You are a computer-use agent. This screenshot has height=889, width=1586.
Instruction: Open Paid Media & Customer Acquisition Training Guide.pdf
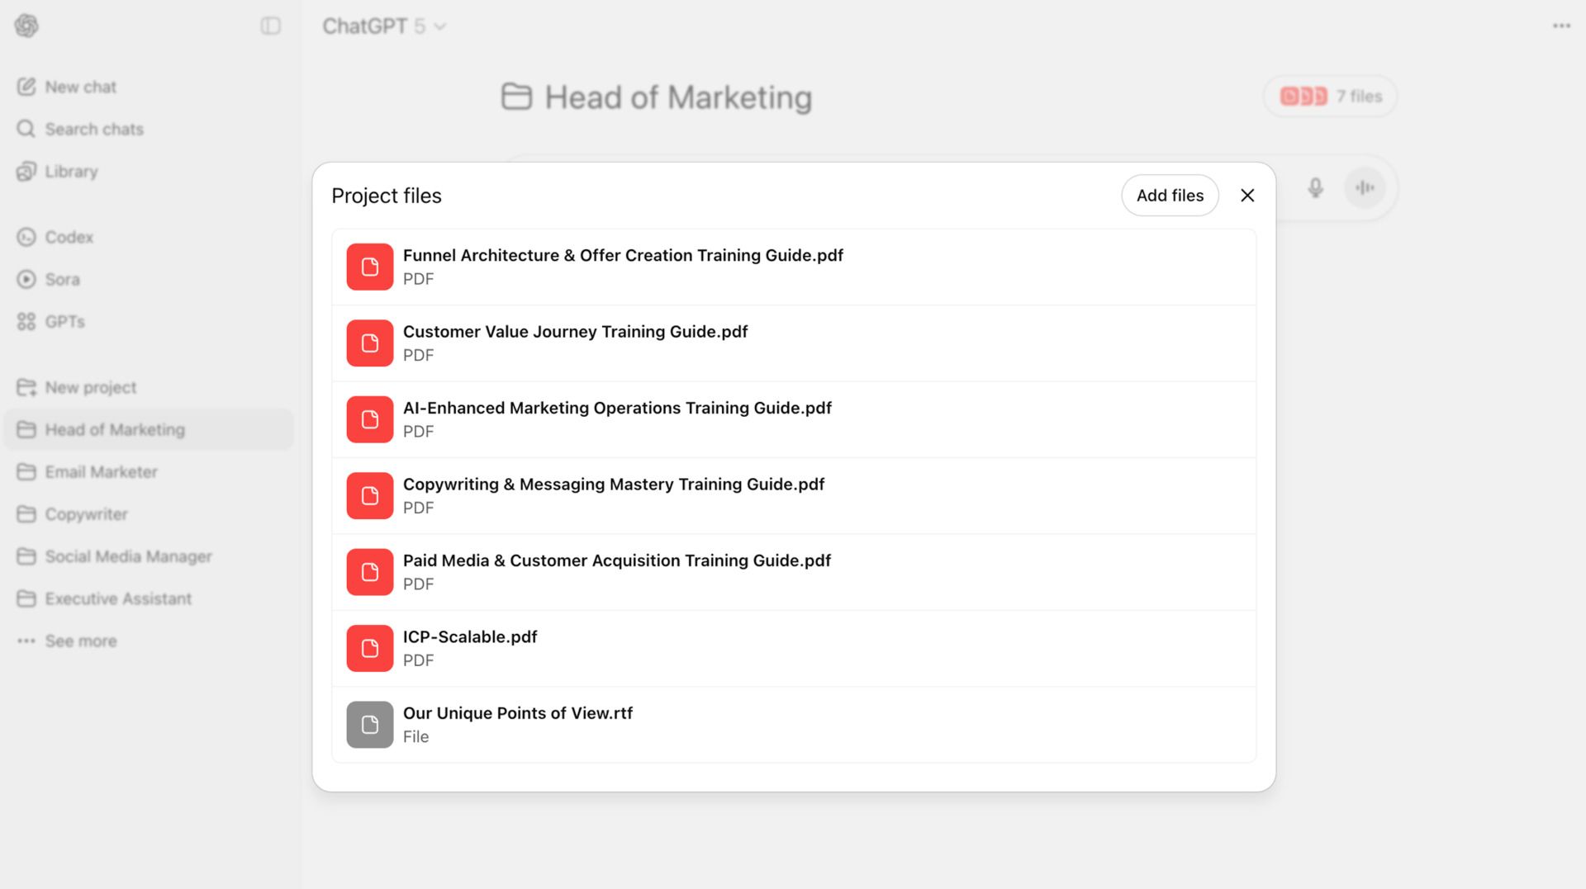(x=617, y=560)
